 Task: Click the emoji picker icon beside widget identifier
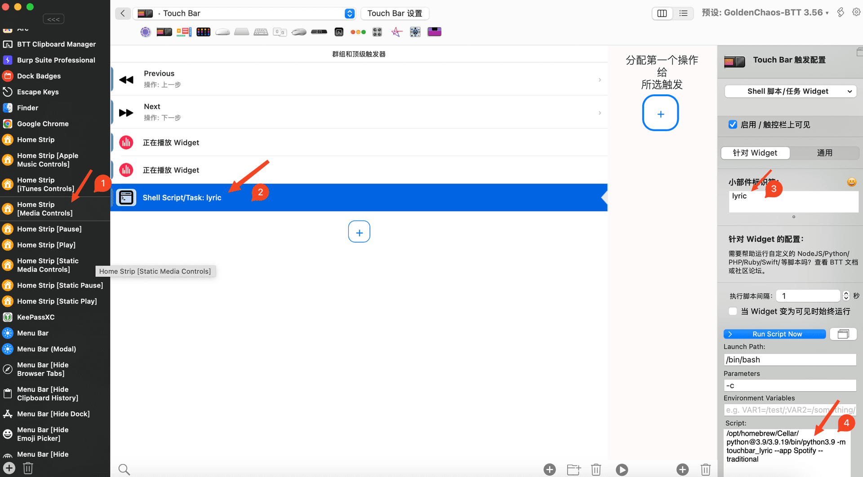point(851,182)
